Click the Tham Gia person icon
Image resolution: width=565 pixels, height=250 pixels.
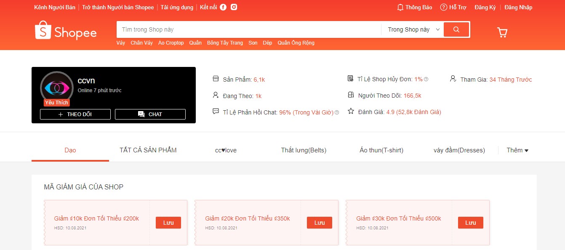(453, 79)
